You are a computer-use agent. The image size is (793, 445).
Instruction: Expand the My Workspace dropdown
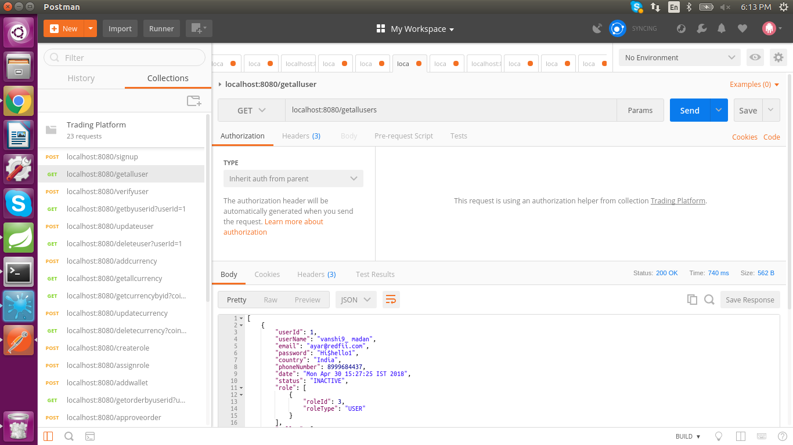click(415, 29)
